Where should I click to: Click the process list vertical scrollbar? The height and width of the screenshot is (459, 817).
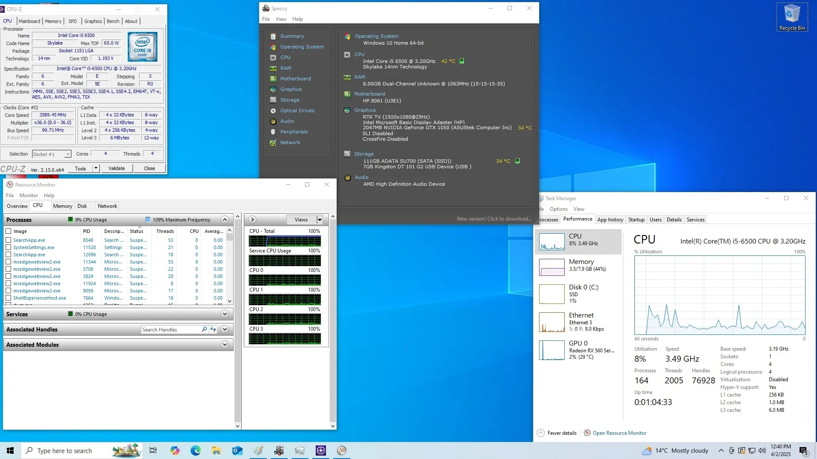[230, 266]
